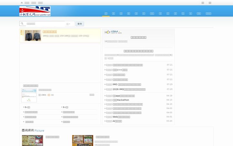Screen dimensions: 233x146
Task: Open the jackets photo thumbnail
Action: tap(33, 35)
